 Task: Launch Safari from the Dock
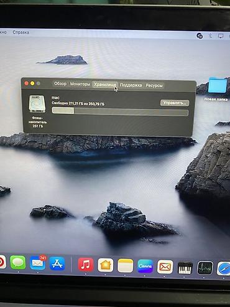224,268
